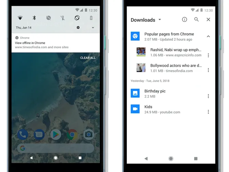
Task: Launch the Chrome app icon
Action: [72, 134]
